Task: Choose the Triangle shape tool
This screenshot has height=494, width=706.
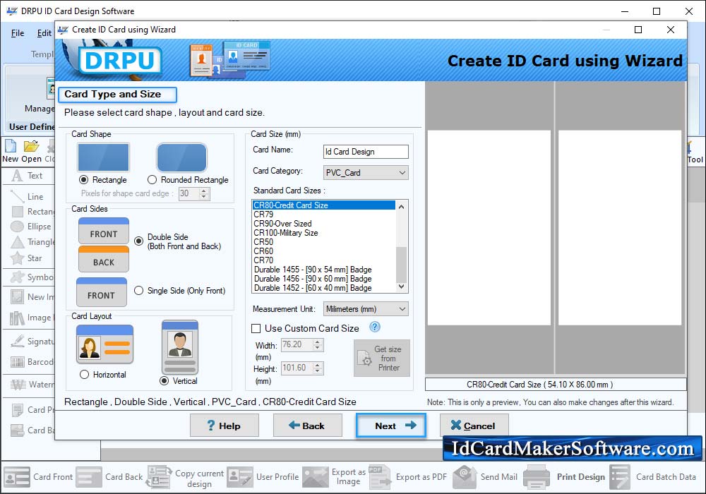Action: [32, 242]
